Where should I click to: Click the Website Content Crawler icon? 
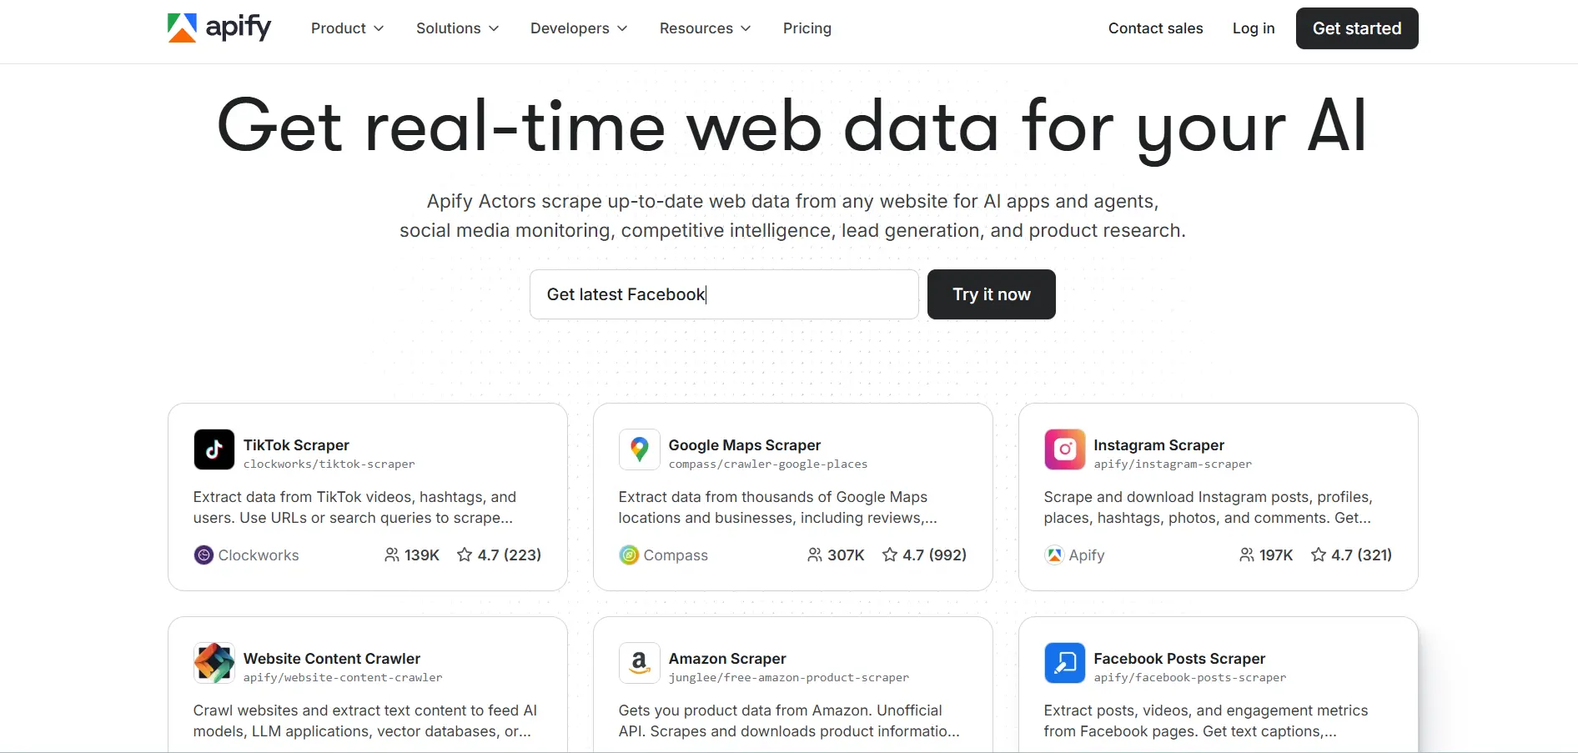pos(214,663)
